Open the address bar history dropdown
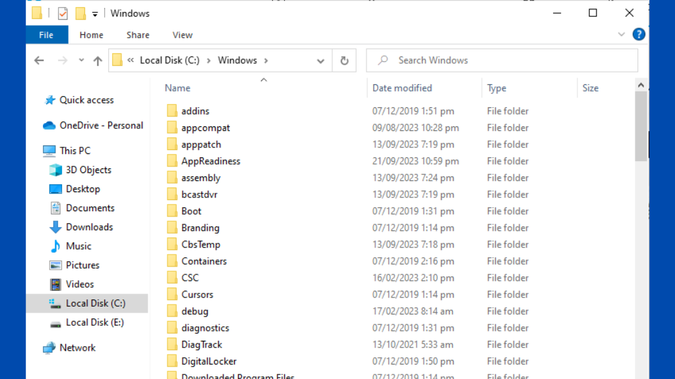The height and width of the screenshot is (379, 675). [x=320, y=61]
